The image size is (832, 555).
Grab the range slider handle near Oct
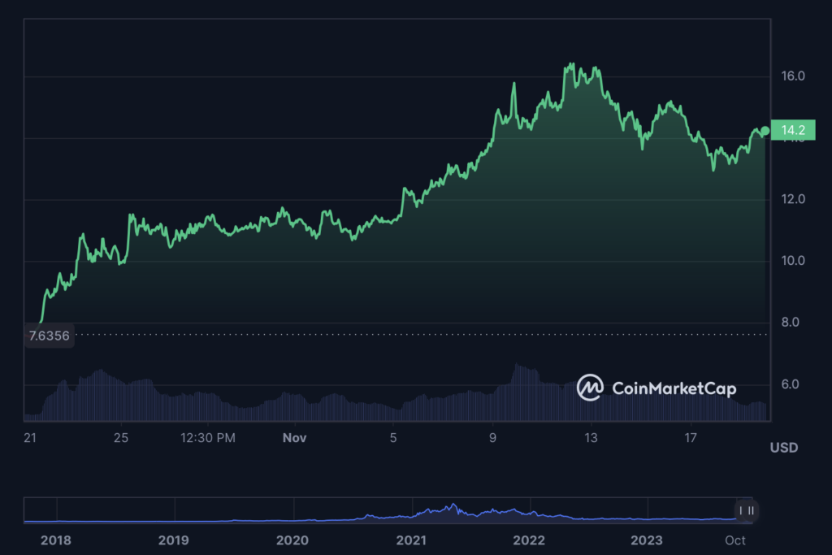point(747,510)
